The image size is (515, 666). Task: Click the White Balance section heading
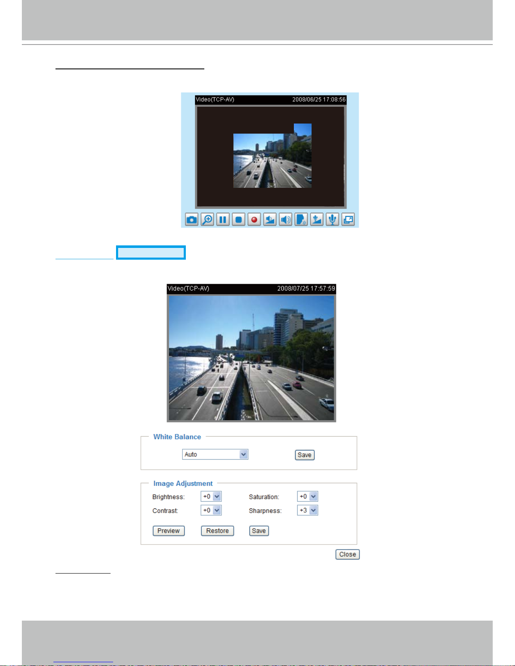click(x=177, y=437)
